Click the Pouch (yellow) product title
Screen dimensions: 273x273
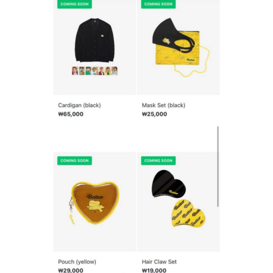[77, 262]
